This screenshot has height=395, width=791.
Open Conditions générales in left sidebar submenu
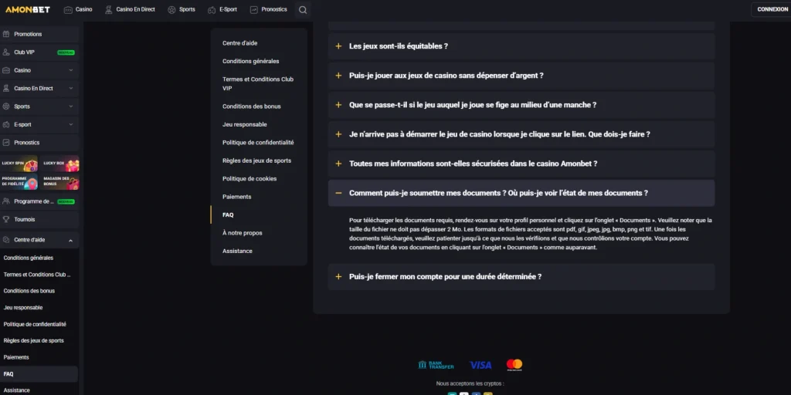coord(29,258)
